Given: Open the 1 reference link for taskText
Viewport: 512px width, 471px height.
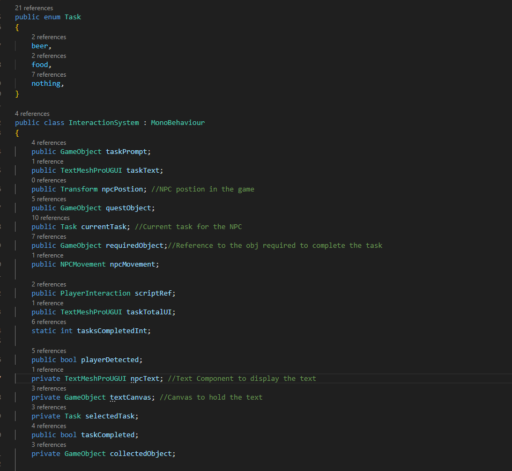Looking at the screenshot, I should coord(47,161).
